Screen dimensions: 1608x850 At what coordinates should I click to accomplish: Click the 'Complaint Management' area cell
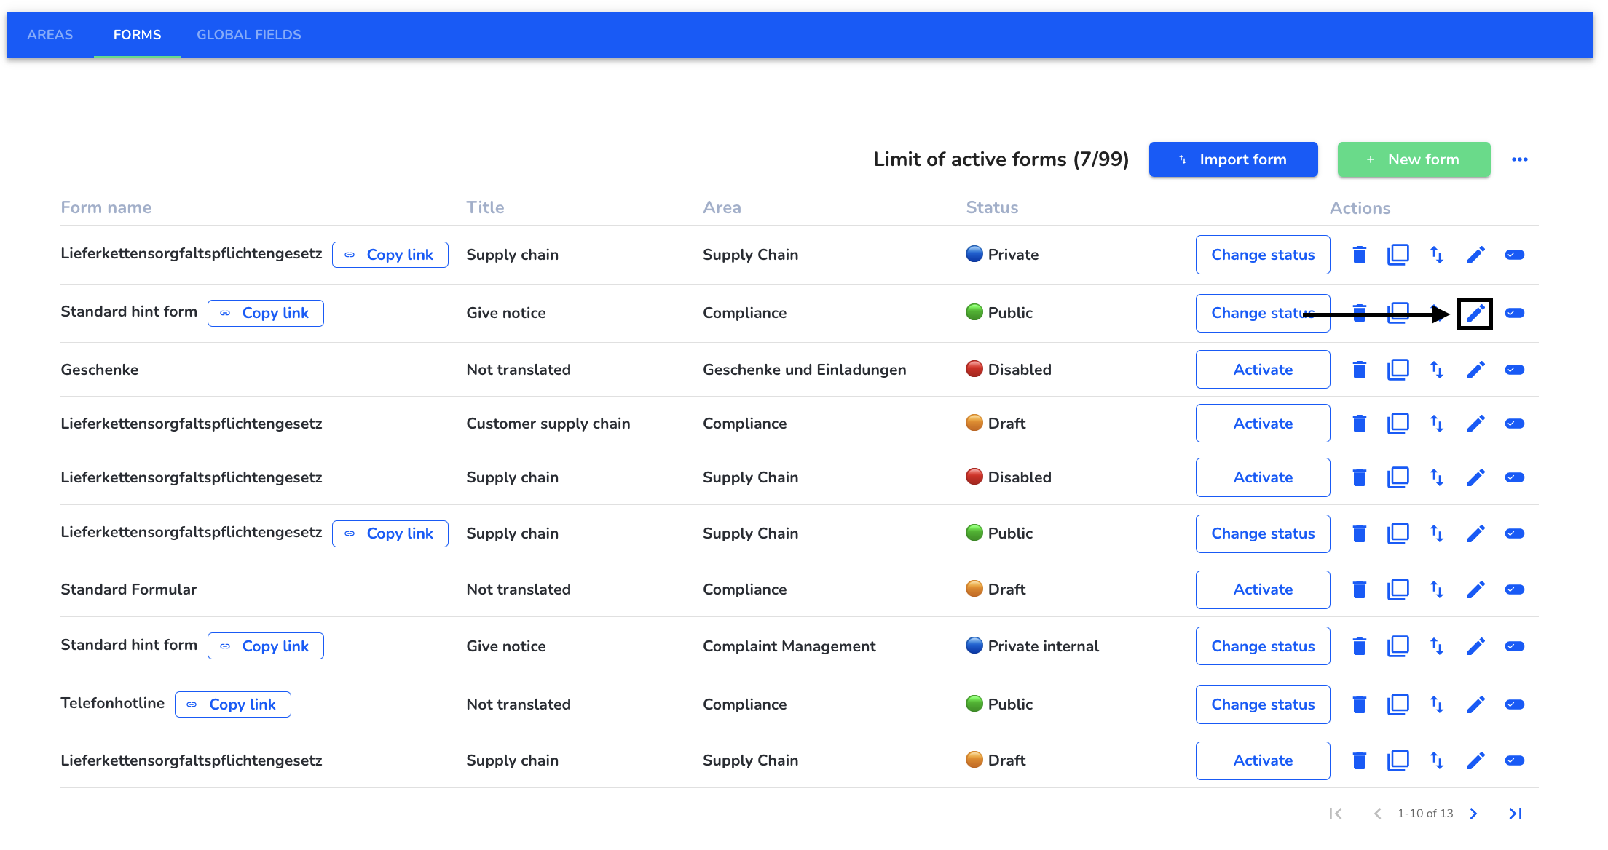(789, 646)
